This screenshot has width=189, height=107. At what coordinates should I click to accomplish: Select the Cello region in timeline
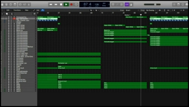pyautogui.click(x=79, y=66)
